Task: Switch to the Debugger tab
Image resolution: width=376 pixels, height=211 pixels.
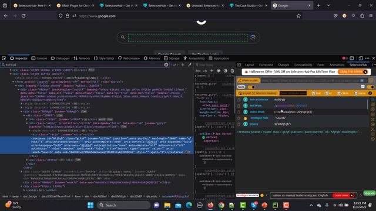Action: pos(60,58)
